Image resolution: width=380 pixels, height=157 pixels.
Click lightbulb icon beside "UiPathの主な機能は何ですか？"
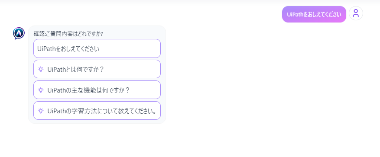41,90
